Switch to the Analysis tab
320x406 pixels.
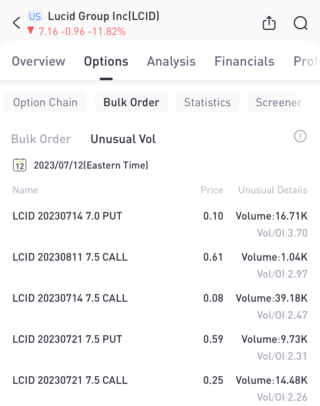[171, 61]
